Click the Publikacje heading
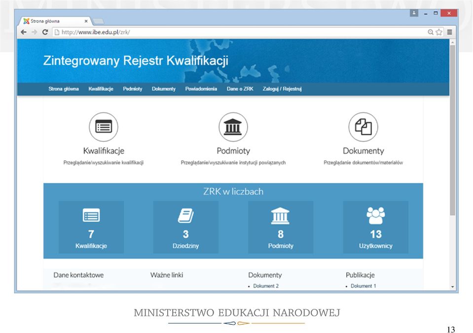Viewport: 473px width, 333px height. pos(360,275)
